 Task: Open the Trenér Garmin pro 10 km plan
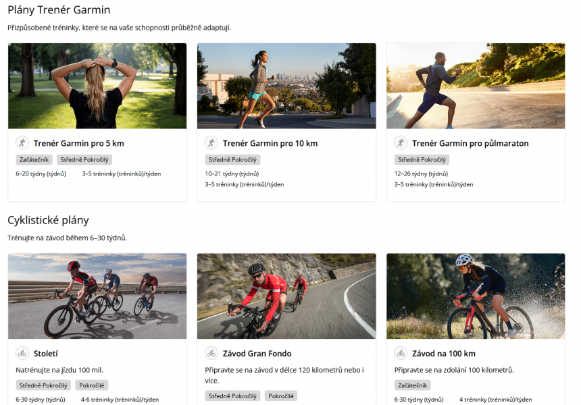pos(270,144)
